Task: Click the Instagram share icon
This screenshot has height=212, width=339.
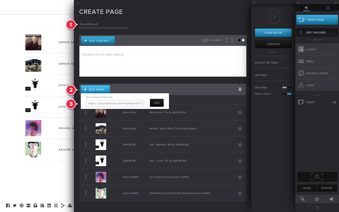Action: (x=35, y=205)
